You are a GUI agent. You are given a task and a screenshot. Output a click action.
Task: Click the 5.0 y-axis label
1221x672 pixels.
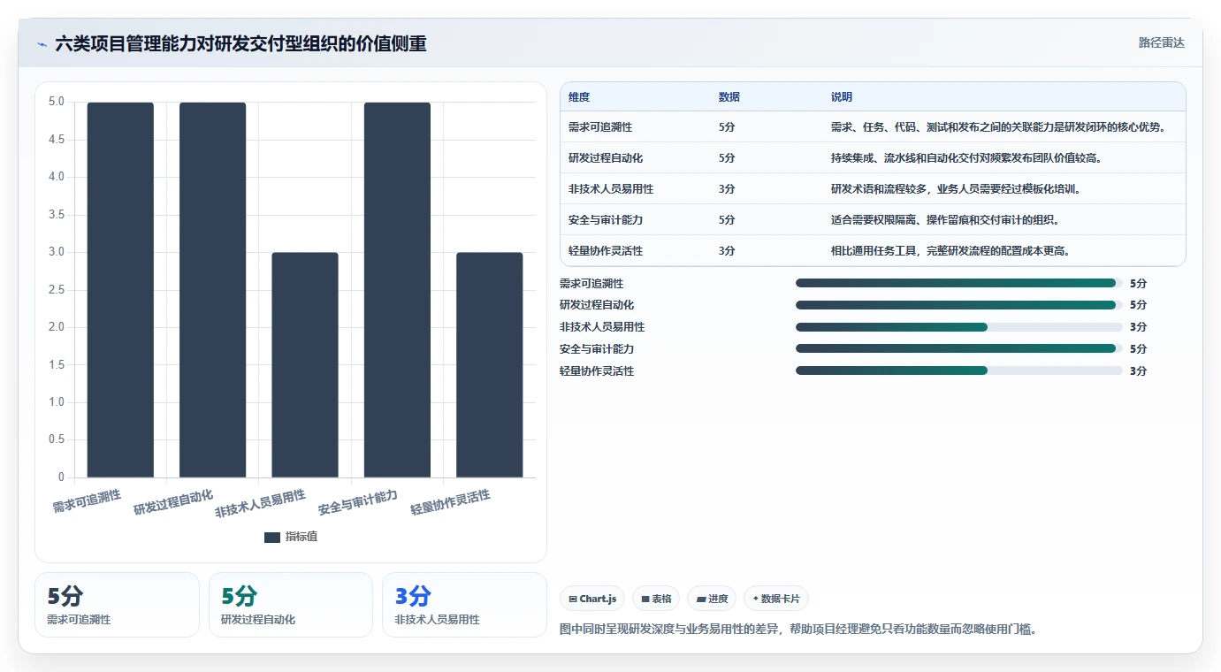[x=56, y=102]
